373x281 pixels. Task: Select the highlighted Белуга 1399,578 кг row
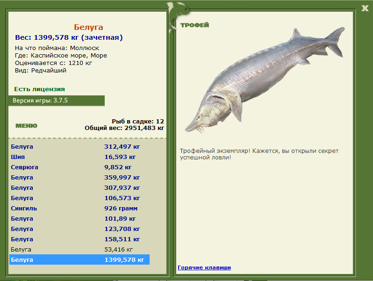[79, 259]
